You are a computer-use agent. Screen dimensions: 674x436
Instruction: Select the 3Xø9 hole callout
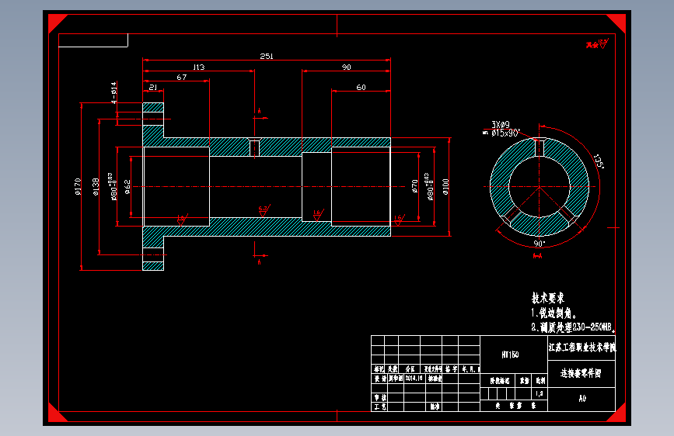501,124
